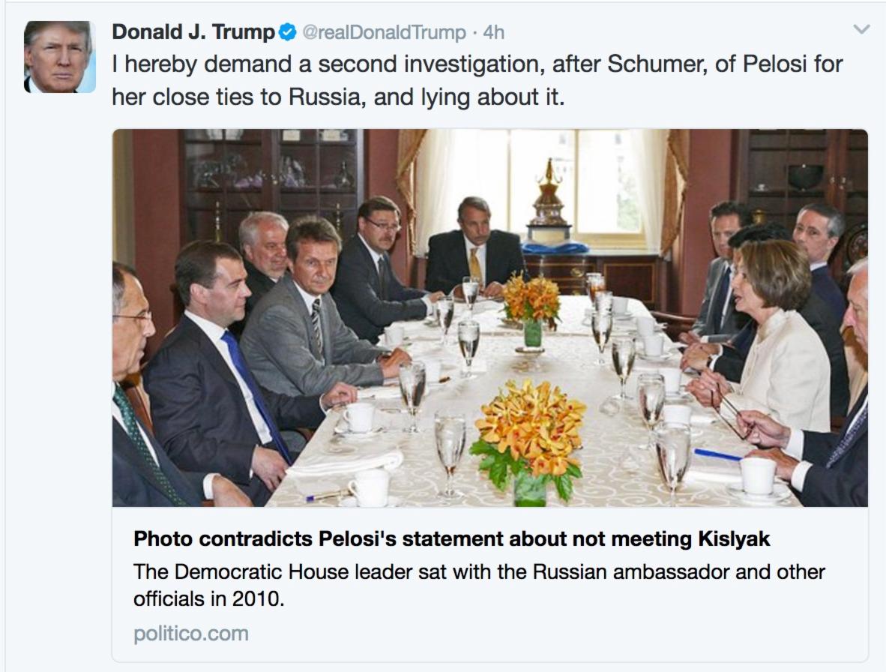Visit the politico.com source link

point(190,634)
